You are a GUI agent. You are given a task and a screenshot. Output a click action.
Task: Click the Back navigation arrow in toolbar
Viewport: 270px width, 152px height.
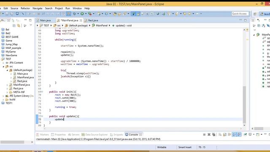pyautogui.click(x=189, y=14)
